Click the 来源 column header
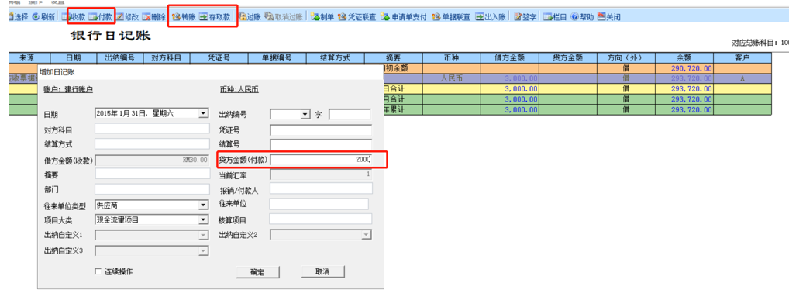Image resolution: width=789 pixels, height=290 pixels. (x=29, y=58)
